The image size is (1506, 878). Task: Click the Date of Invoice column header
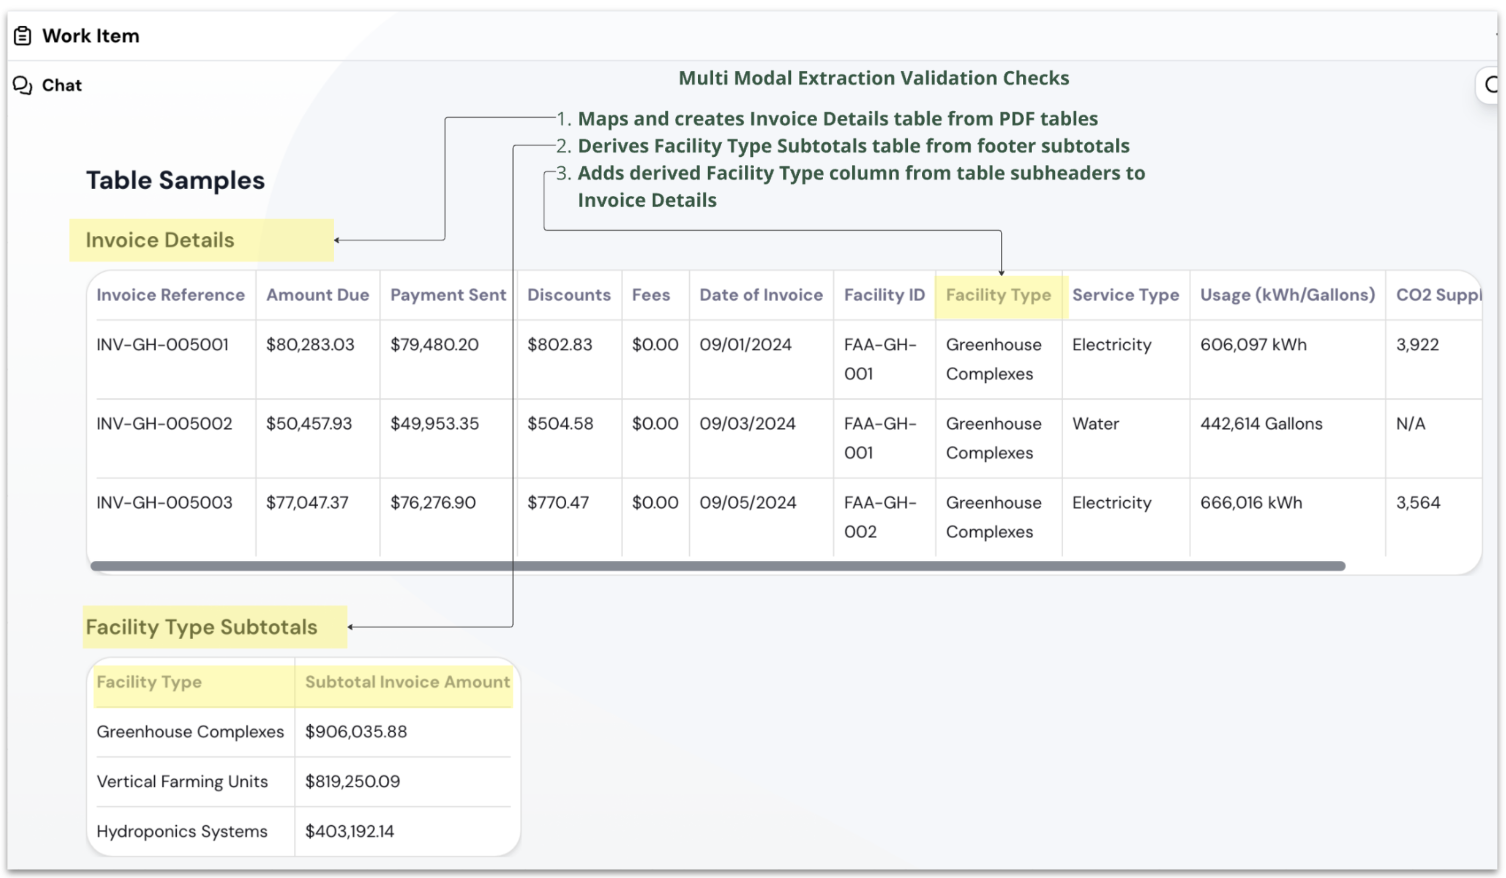761,295
